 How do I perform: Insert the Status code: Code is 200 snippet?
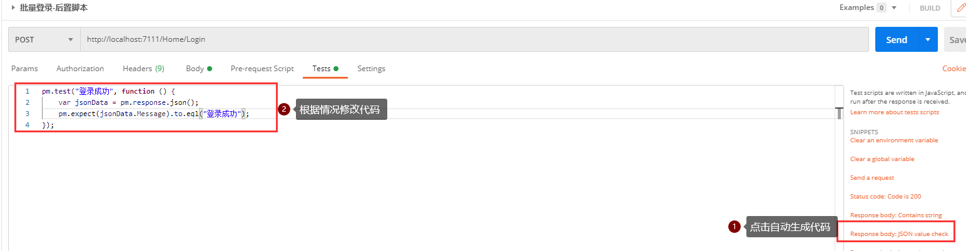point(885,197)
